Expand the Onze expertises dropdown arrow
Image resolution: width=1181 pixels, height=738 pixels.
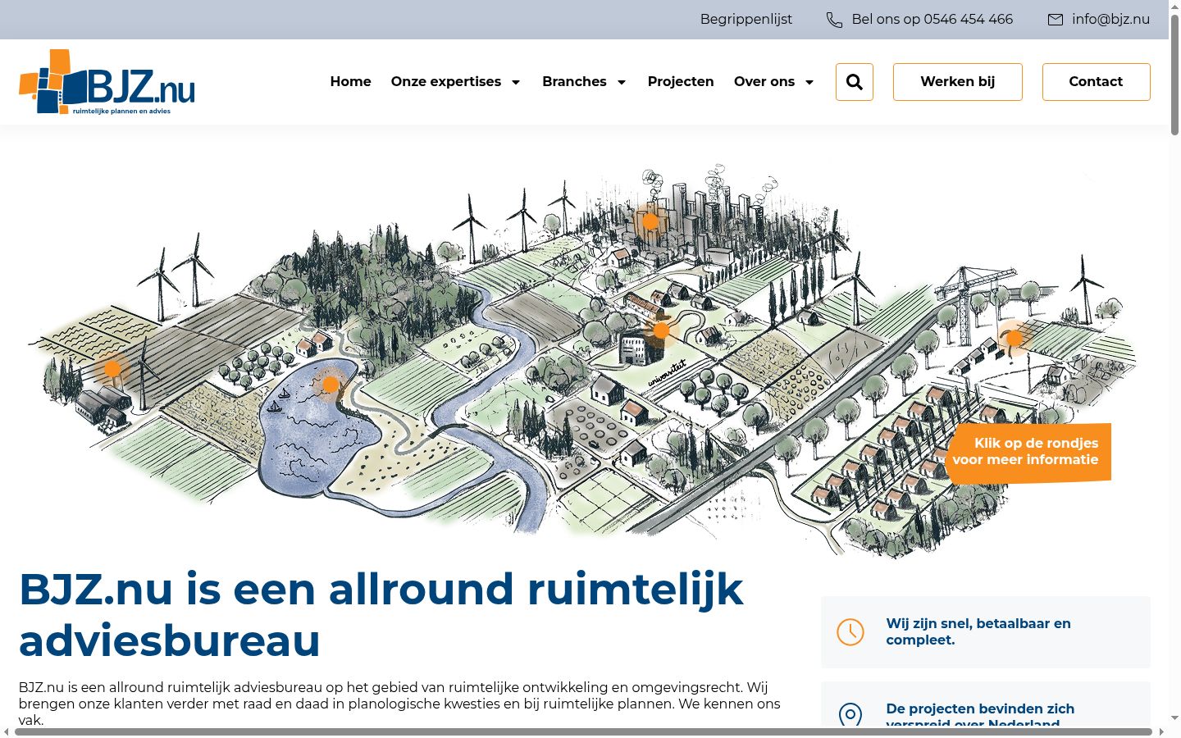(516, 82)
